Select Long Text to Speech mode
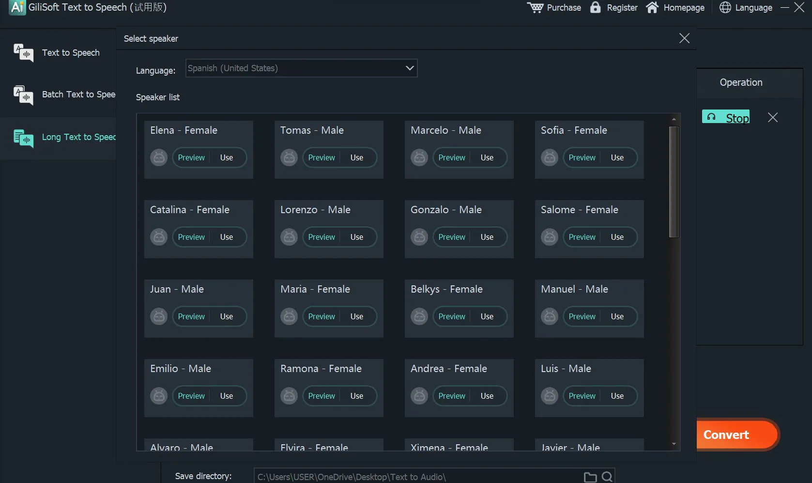 pos(58,138)
